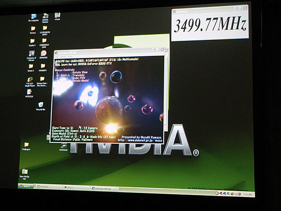This screenshot has width=281, height=211.
Task: Click the 'Presented by Masaki Kawase' text
Action: [141, 137]
